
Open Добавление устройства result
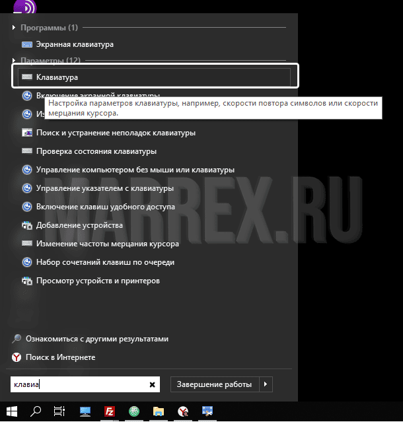coord(79,225)
